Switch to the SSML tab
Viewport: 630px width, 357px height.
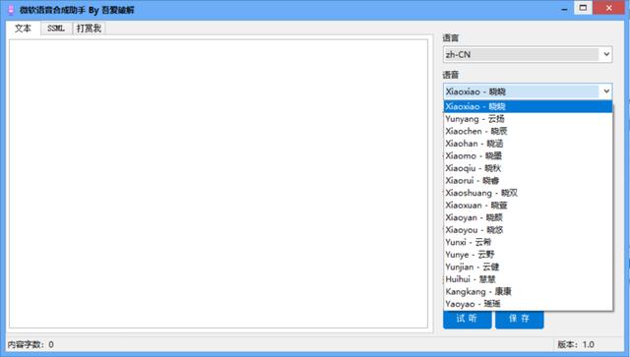click(56, 29)
